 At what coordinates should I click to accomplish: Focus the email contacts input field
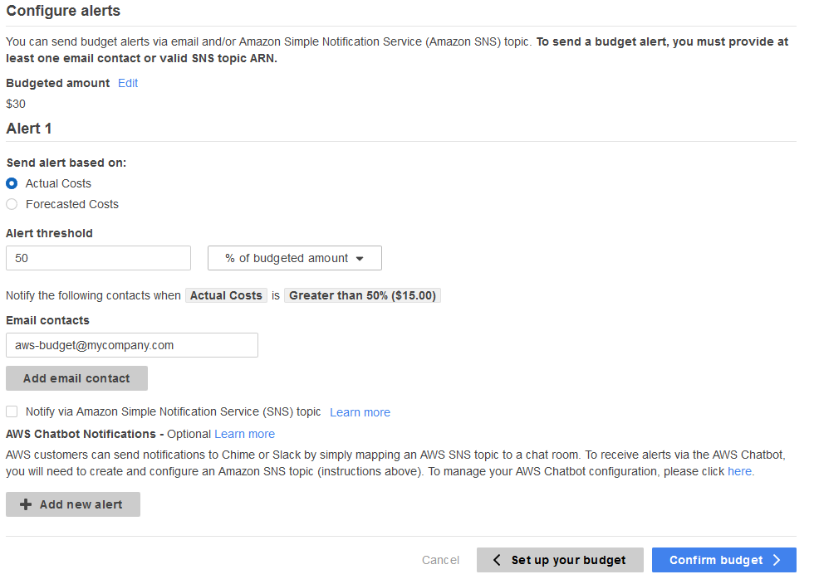(131, 345)
